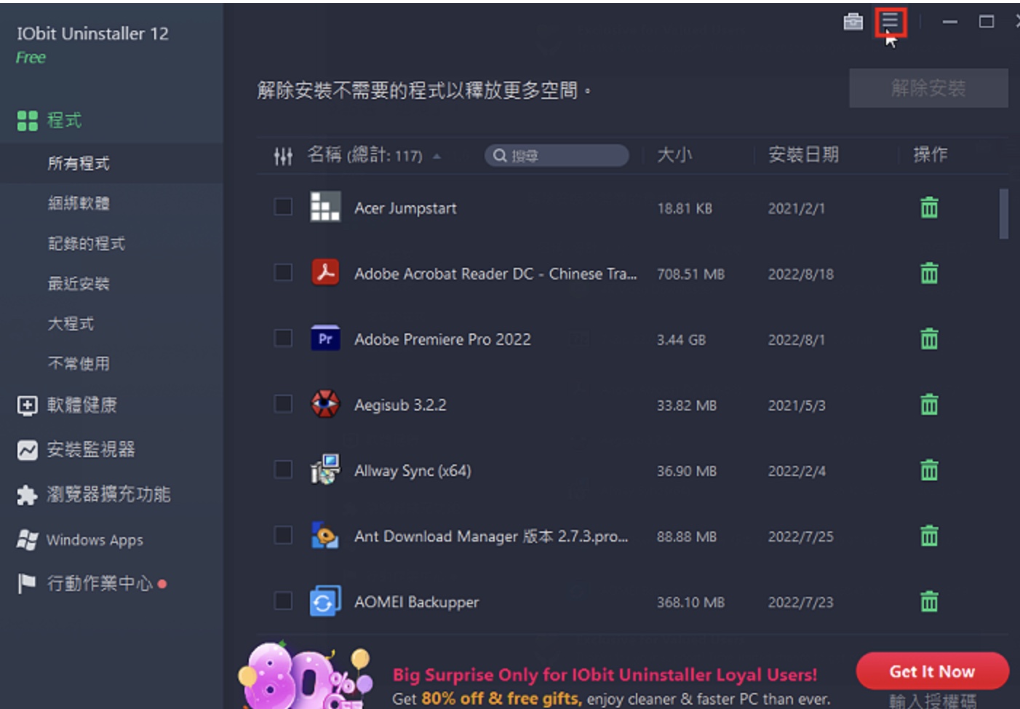Select 不常使用 in the sidebar
This screenshot has width=1020, height=709.
(79, 363)
